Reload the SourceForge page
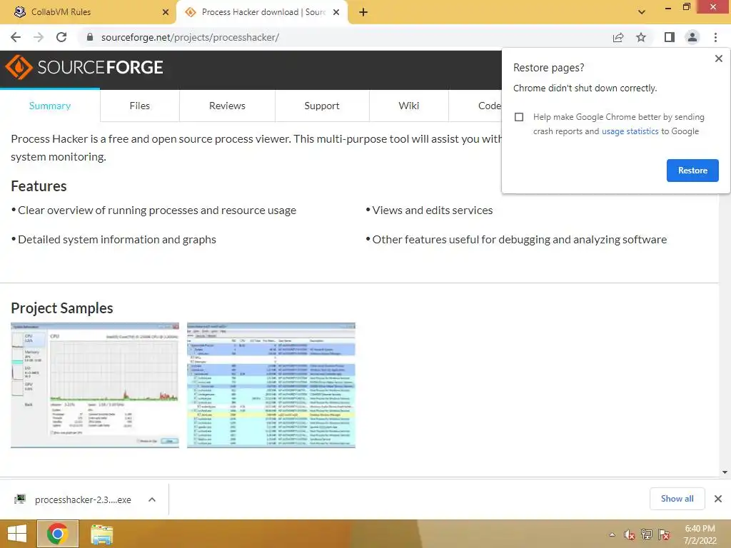 point(61,37)
